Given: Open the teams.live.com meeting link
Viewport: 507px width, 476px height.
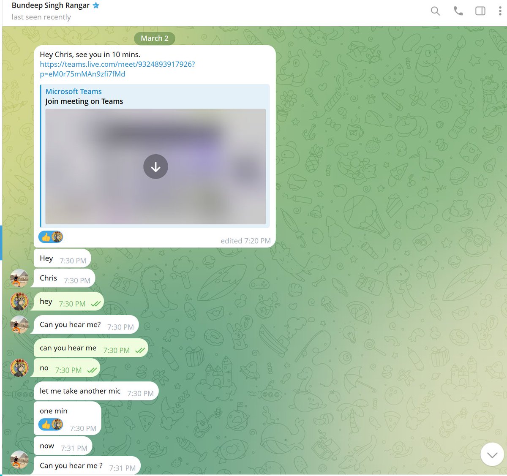Looking at the screenshot, I should click(x=117, y=69).
